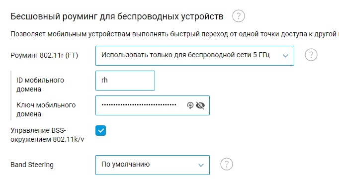Viewport: 339px width, 184px height.
Task: Expand Band Steering dropdown using its chevron arrow
Action: tap(201, 165)
